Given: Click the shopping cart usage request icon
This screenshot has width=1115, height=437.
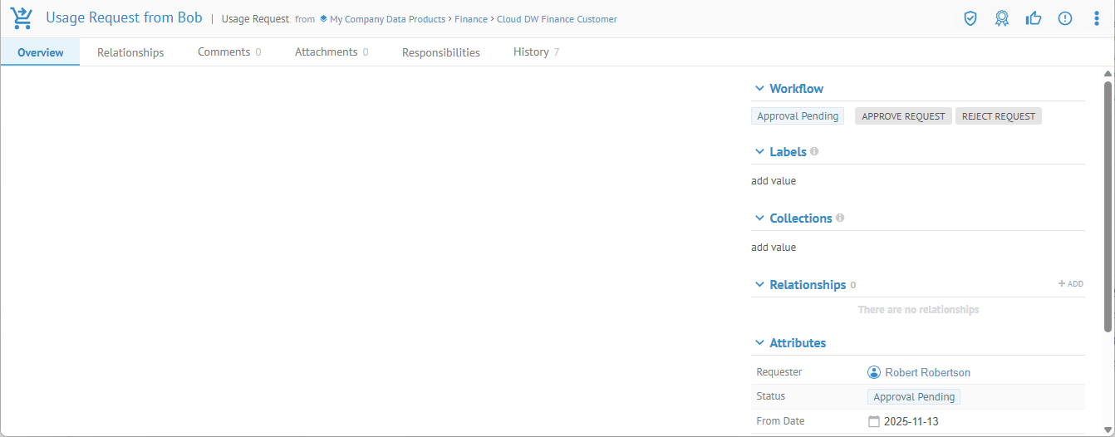Looking at the screenshot, I should click(22, 18).
